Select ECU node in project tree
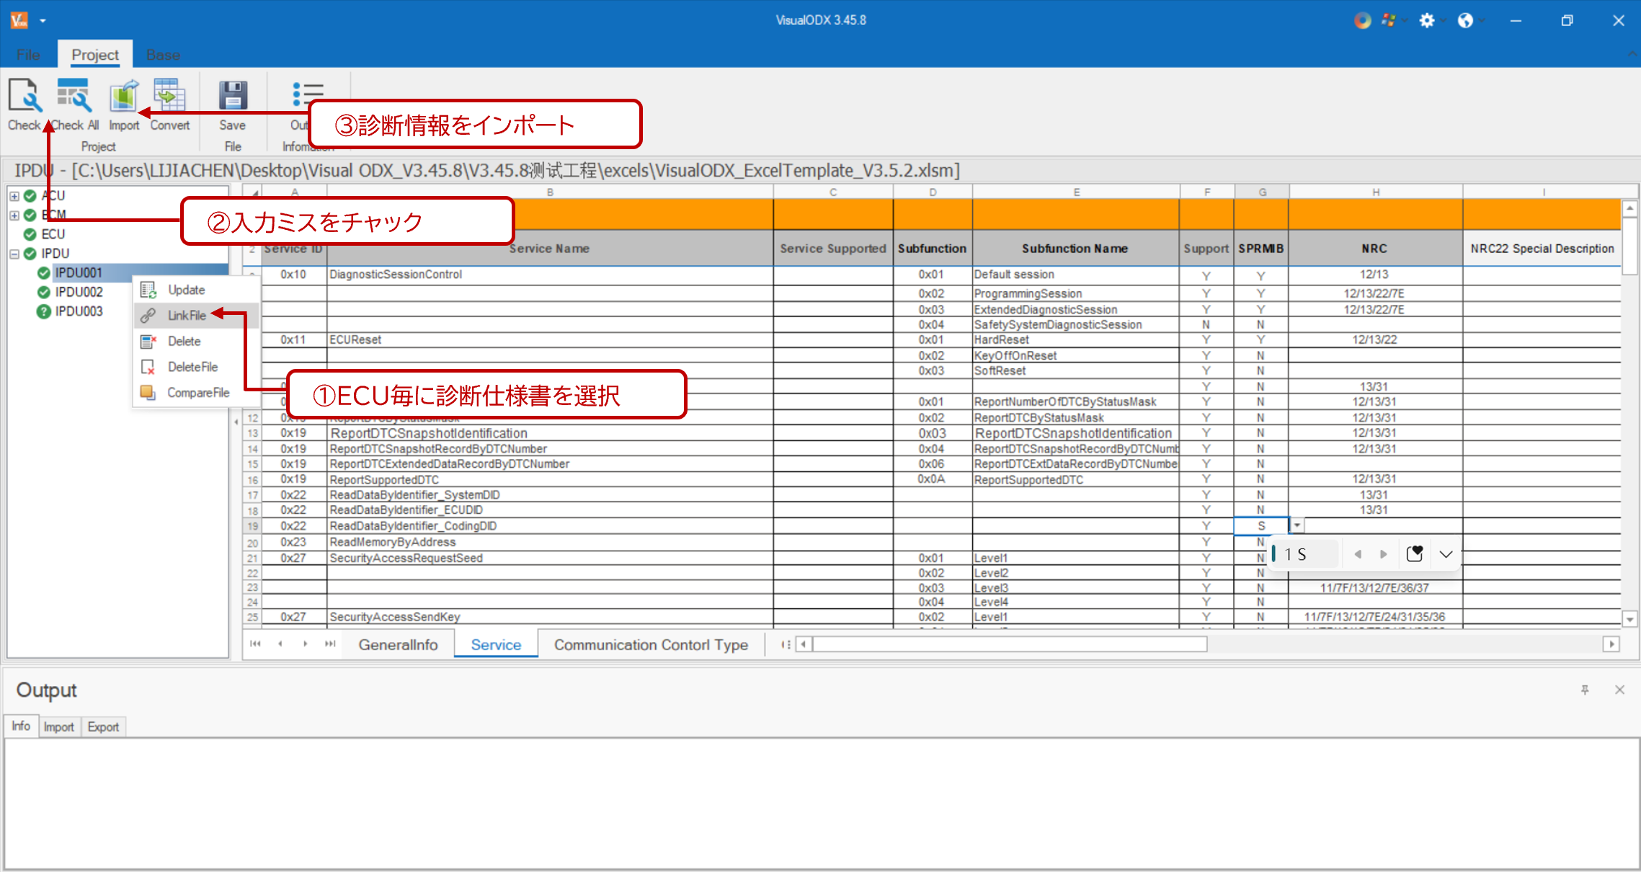 (x=53, y=234)
